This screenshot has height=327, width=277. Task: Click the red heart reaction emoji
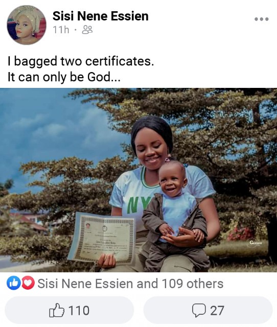pyautogui.click(x=28, y=283)
